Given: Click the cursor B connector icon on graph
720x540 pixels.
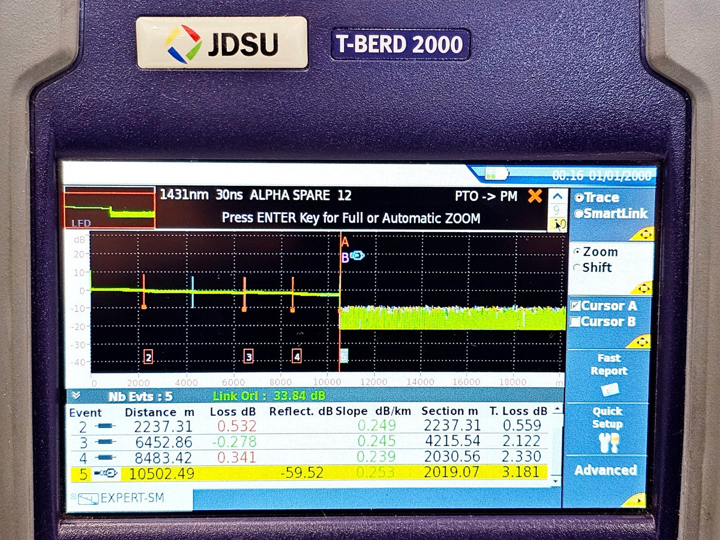Looking at the screenshot, I should [x=357, y=256].
